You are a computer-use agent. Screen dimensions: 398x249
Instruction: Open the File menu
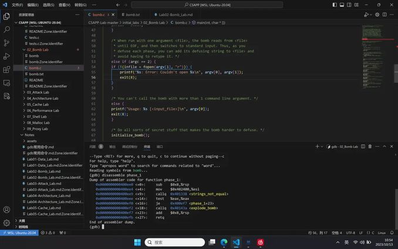(x=17, y=5)
